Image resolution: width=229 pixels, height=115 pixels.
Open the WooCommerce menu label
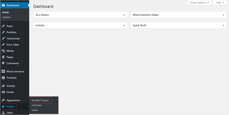[x=15, y=71]
